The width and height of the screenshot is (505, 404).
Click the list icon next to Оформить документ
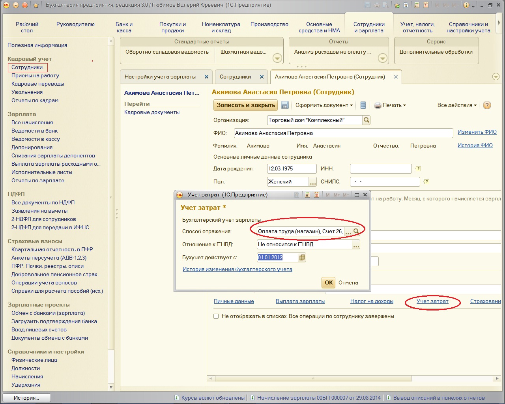point(363,105)
